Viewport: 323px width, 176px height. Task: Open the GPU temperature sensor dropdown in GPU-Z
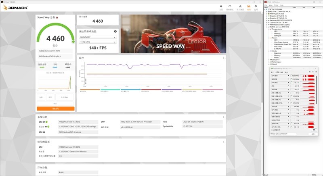[288, 83]
